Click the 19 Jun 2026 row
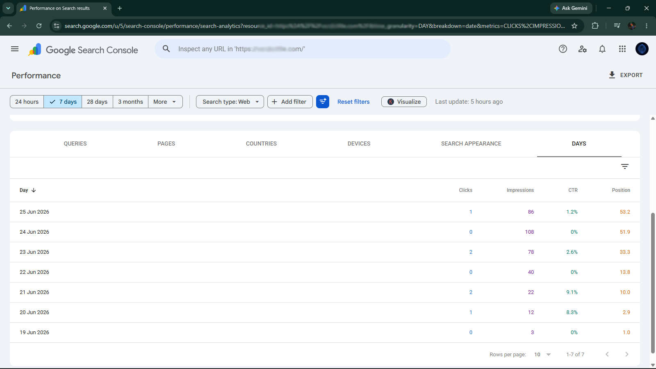The image size is (656, 369). 325,333
